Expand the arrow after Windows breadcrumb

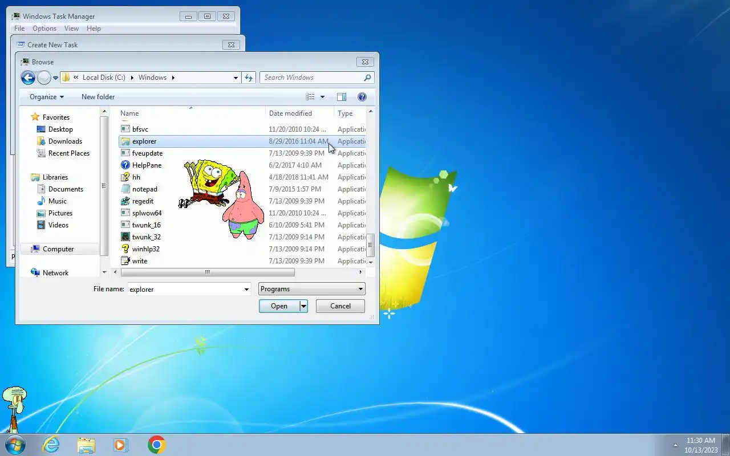tap(173, 78)
